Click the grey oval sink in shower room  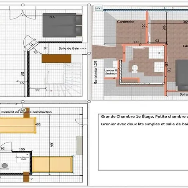point(5,165)
